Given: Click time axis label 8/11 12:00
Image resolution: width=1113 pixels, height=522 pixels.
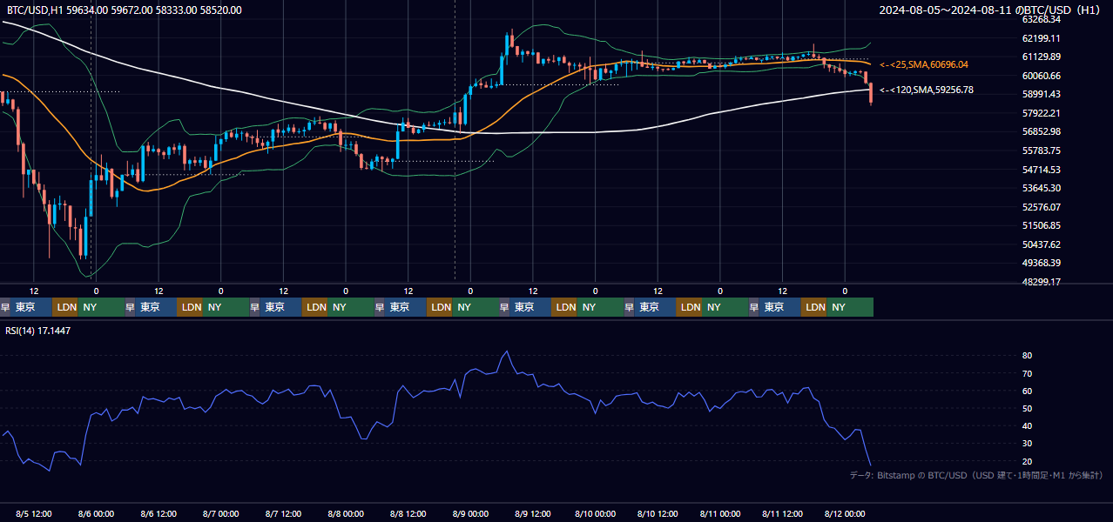Looking at the screenshot, I should pyautogui.click(x=782, y=513).
